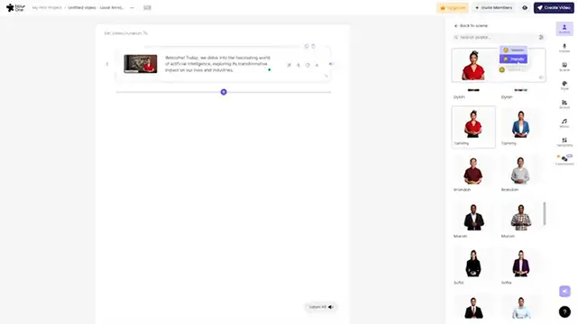
Task: Click the scene script text box
Action: click(218, 64)
